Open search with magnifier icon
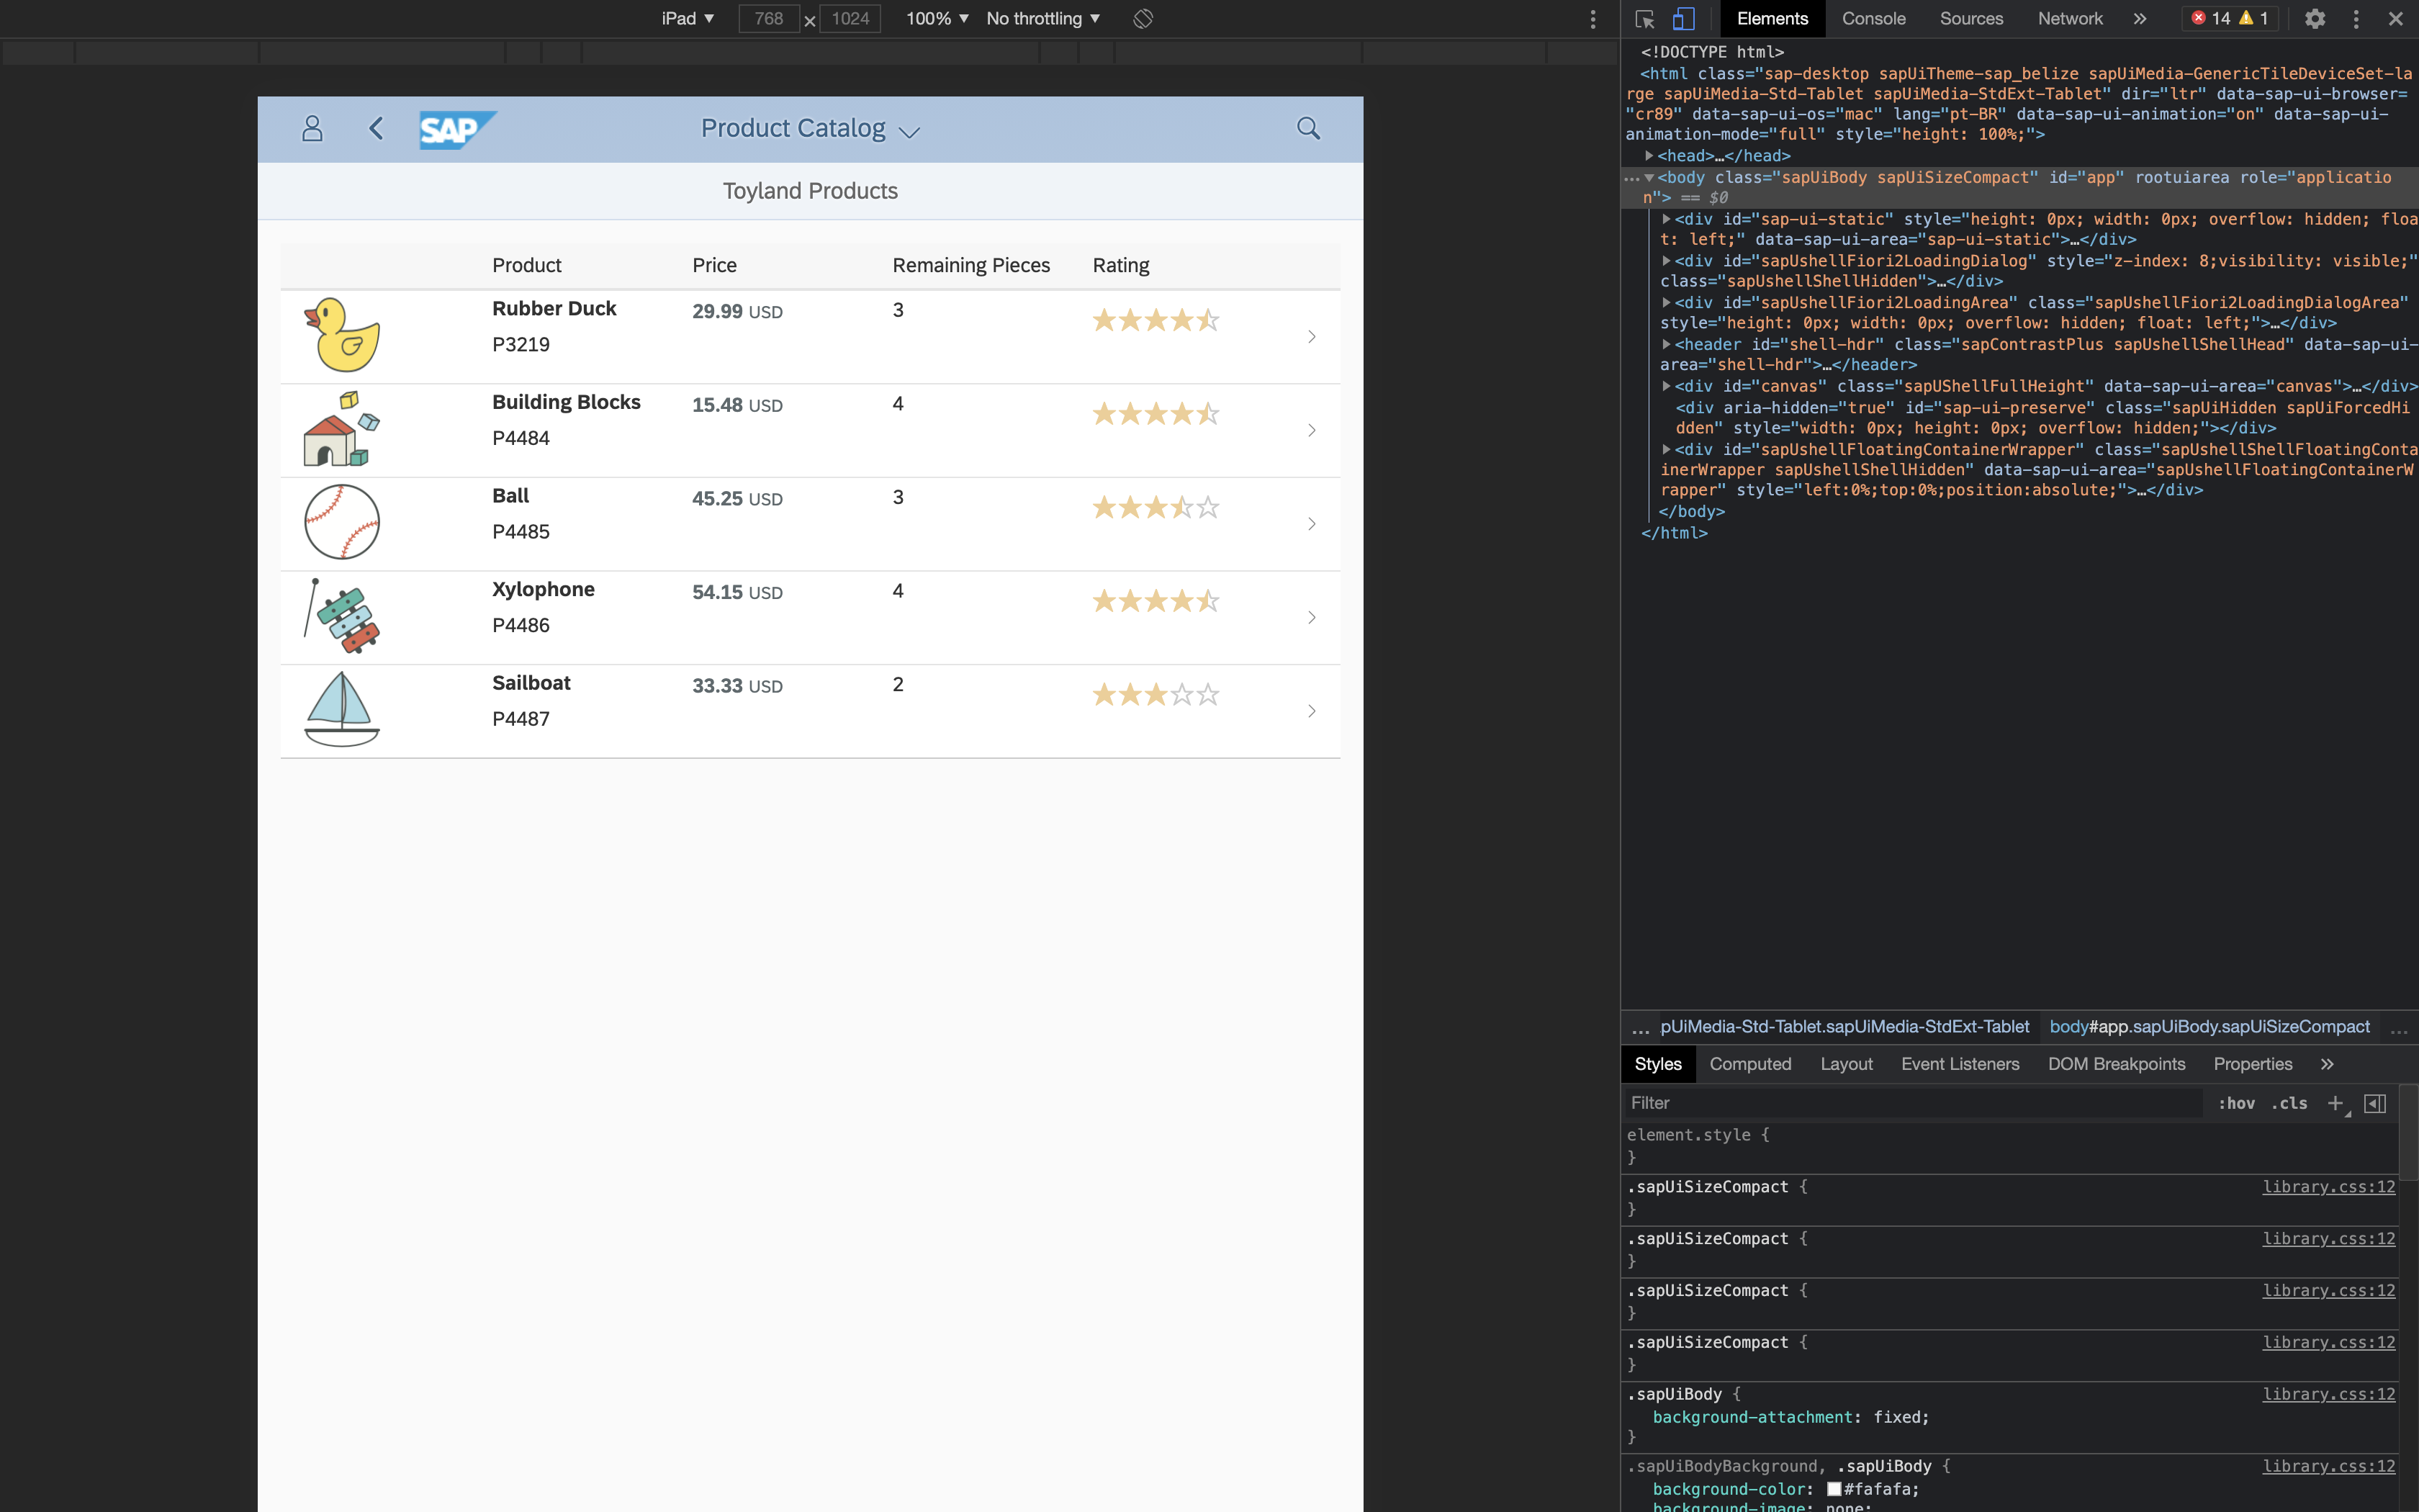The image size is (2419, 1512). [x=1307, y=128]
